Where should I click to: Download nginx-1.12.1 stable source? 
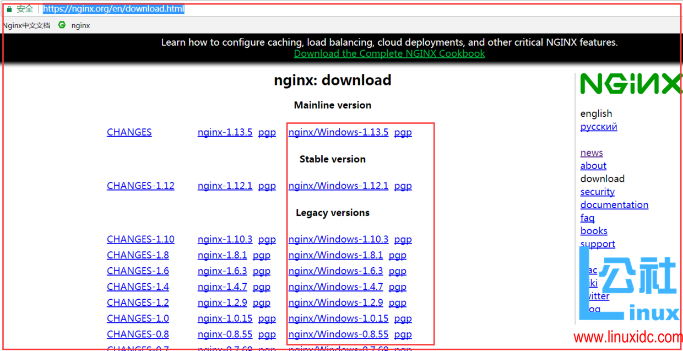tap(225, 186)
